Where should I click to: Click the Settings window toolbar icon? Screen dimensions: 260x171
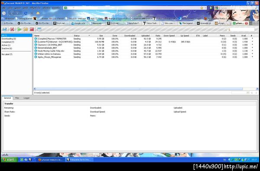point(39,29)
